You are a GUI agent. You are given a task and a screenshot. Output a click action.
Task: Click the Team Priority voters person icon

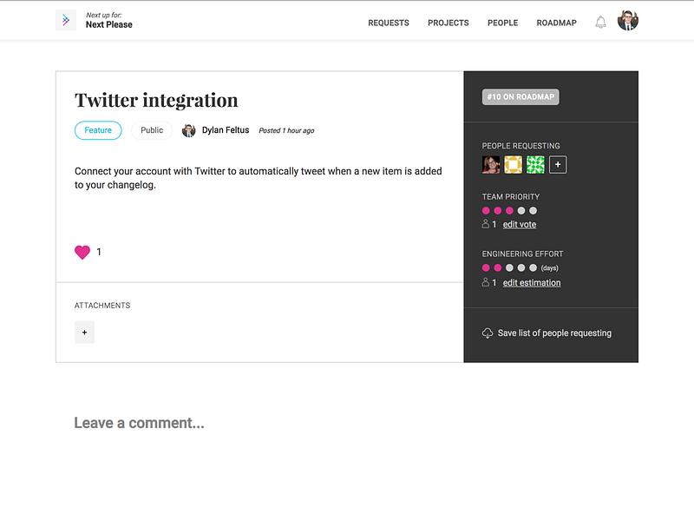click(486, 224)
